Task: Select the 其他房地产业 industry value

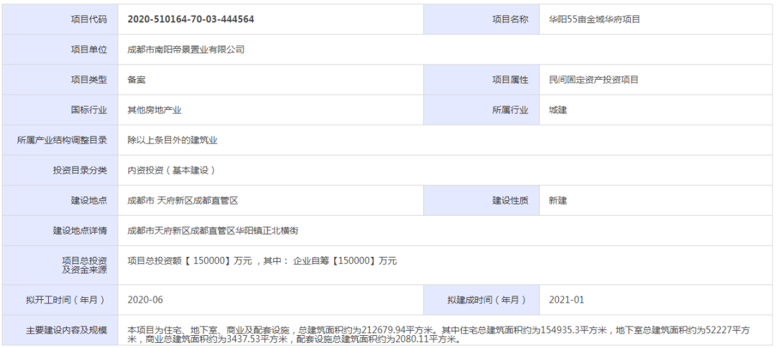Action: tap(154, 110)
